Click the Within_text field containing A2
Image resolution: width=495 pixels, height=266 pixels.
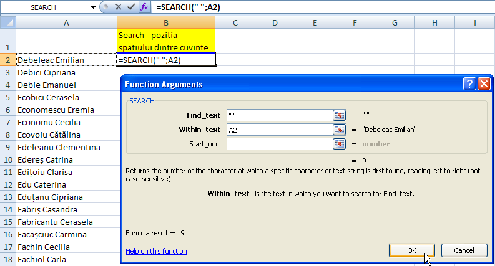(x=280, y=130)
